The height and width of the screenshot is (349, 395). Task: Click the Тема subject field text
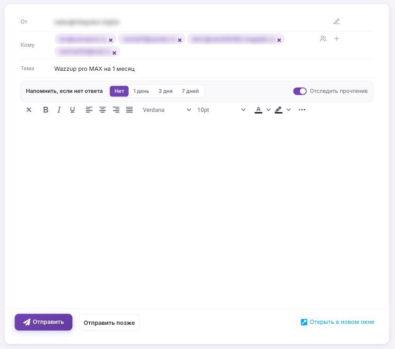tap(94, 69)
